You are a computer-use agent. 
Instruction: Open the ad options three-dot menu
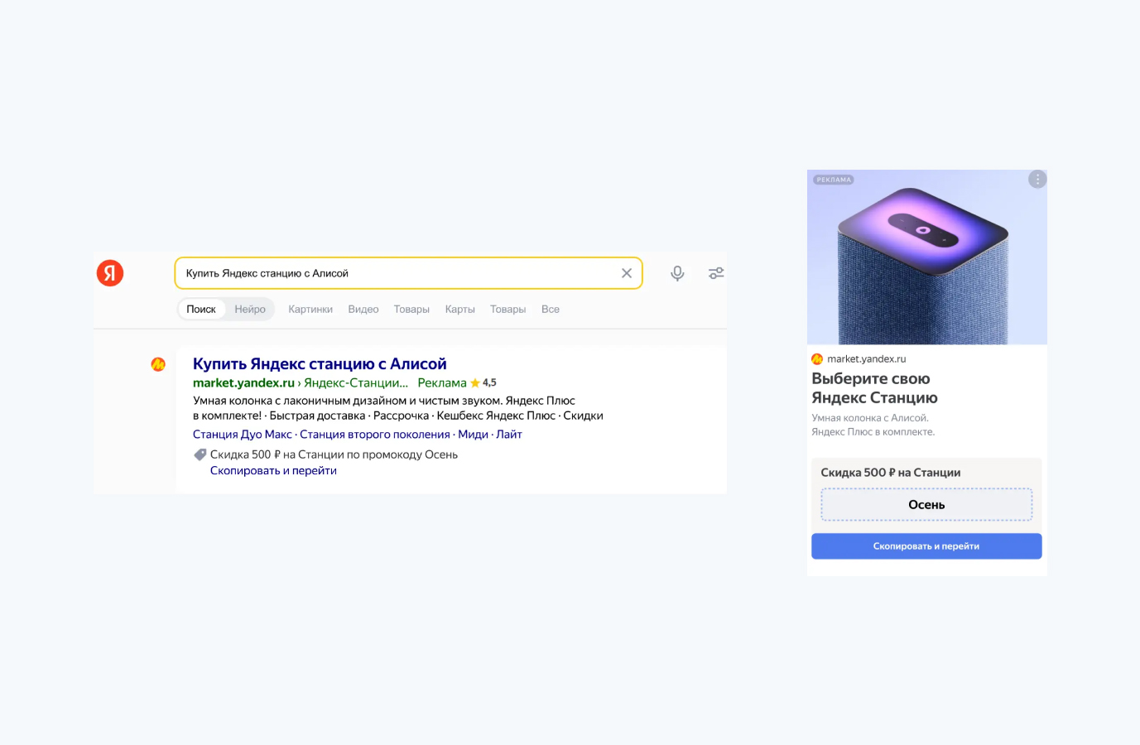(x=1037, y=180)
